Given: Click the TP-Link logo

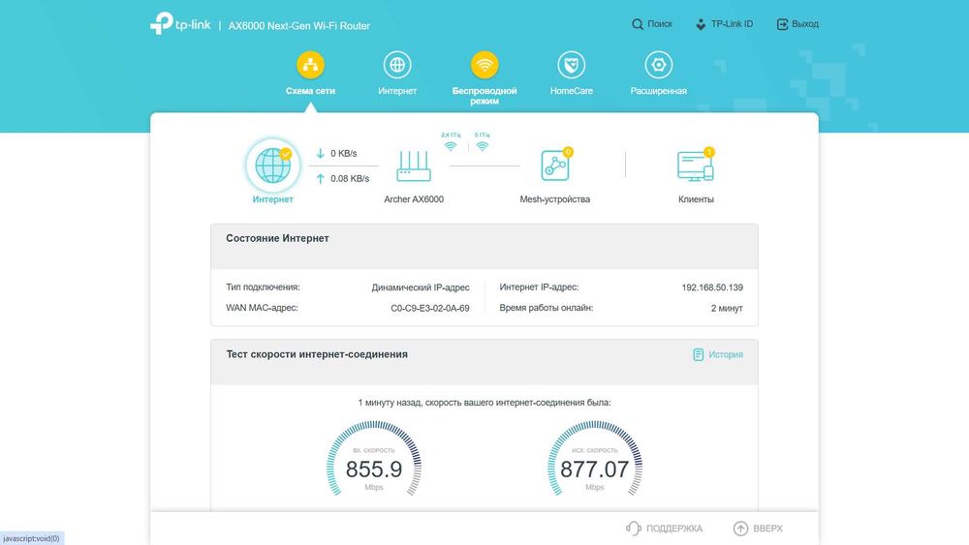Looking at the screenshot, I should click(x=180, y=24).
